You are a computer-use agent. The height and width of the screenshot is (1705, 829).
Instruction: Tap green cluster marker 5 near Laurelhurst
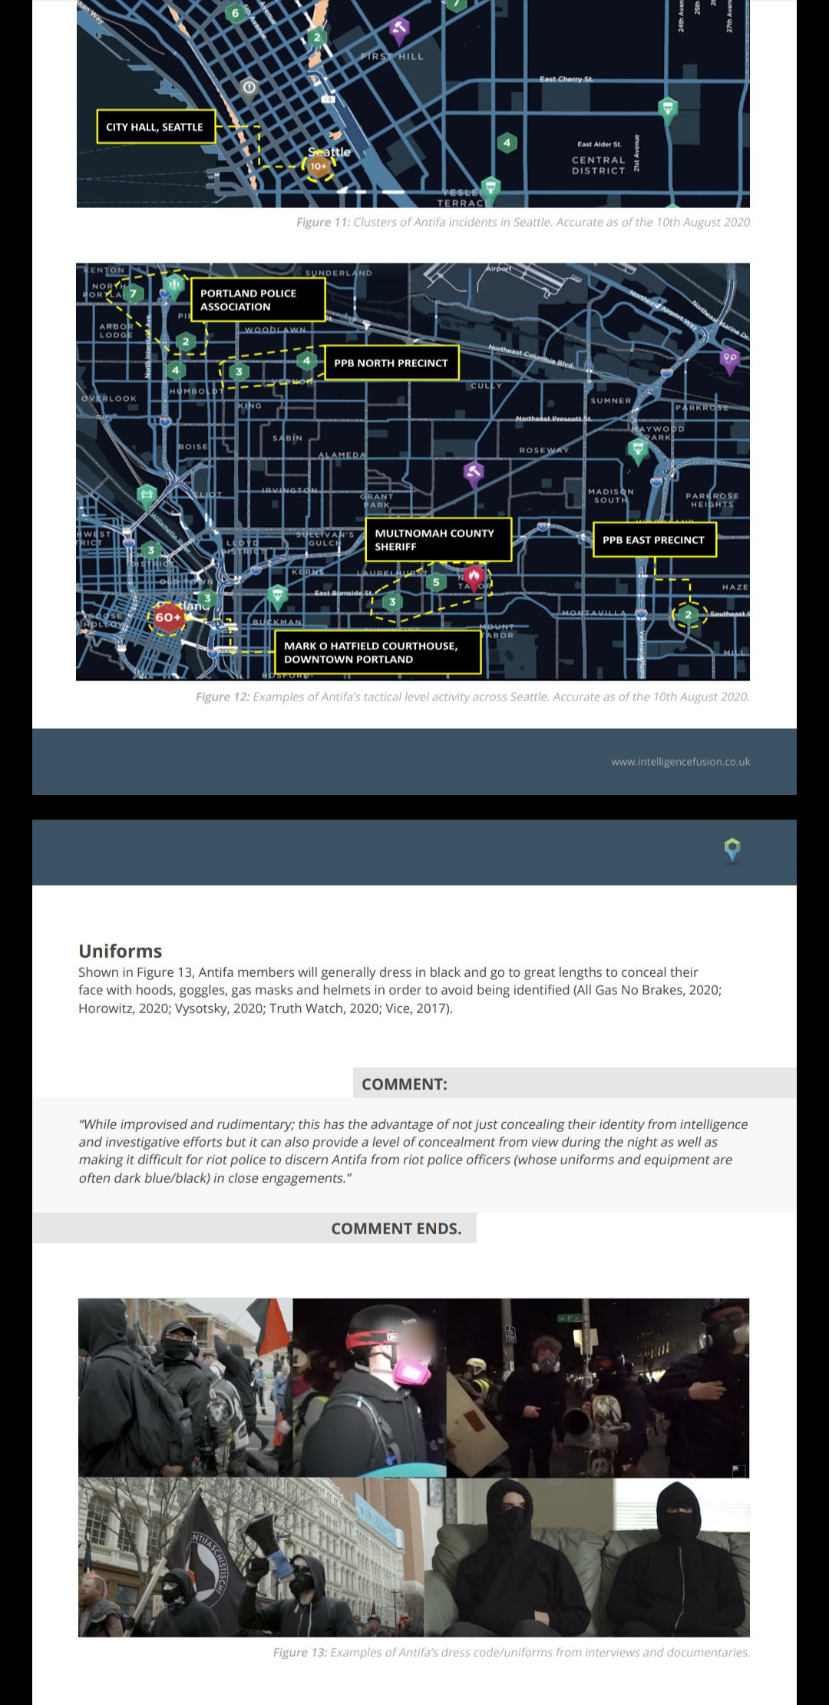[x=436, y=582]
